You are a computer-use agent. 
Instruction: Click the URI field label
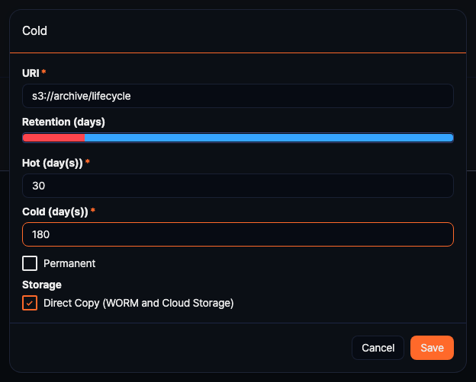[31, 72]
